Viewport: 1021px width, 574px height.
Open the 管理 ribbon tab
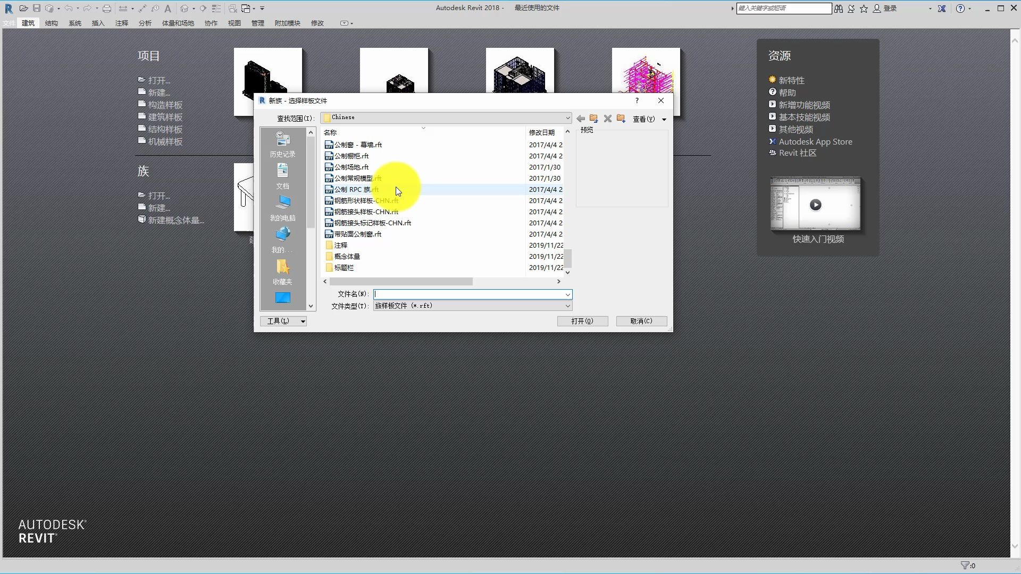tap(258, 23)
